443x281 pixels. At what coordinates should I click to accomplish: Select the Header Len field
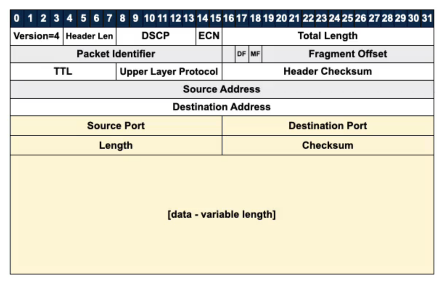pos(89,36)
